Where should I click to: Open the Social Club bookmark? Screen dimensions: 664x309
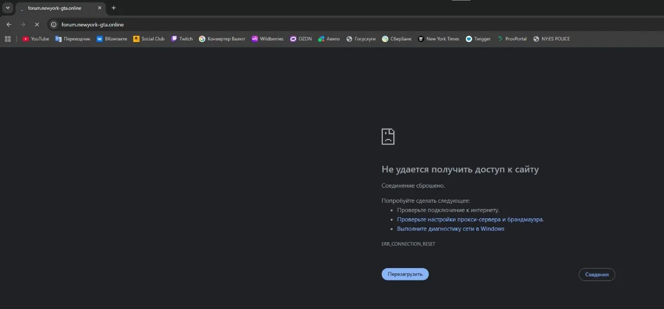149,39
